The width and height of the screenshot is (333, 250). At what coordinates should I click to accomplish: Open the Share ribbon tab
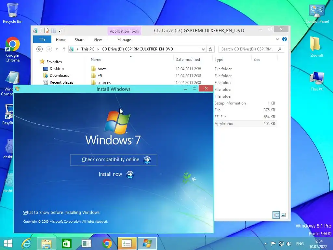(79, 40)
